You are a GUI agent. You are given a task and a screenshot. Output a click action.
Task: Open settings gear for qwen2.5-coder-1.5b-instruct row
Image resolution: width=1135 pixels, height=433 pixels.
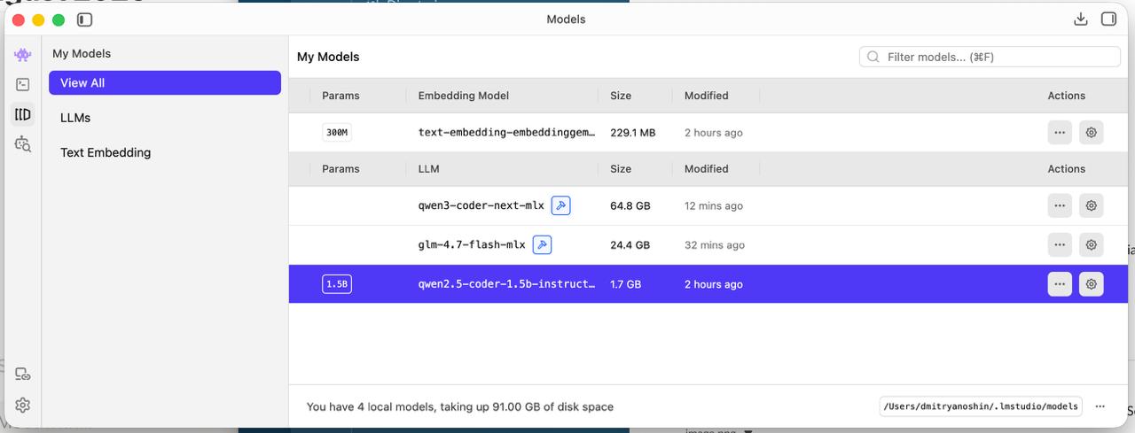click(1092, 284)
